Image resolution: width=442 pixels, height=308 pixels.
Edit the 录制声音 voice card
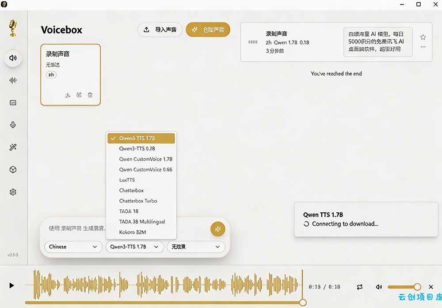(79, 95)
